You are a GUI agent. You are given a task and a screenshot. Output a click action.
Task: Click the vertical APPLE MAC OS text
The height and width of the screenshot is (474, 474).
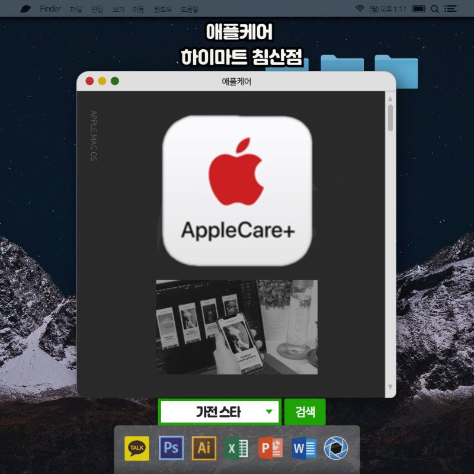click(94, 136)
